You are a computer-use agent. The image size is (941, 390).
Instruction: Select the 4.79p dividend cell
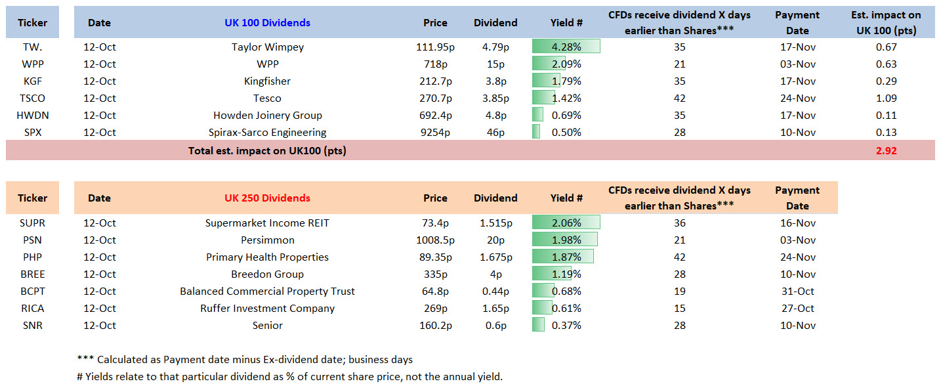[495, 47]
